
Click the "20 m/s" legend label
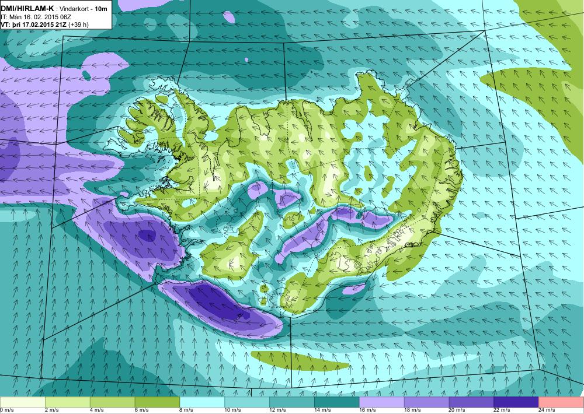(457, 411)
